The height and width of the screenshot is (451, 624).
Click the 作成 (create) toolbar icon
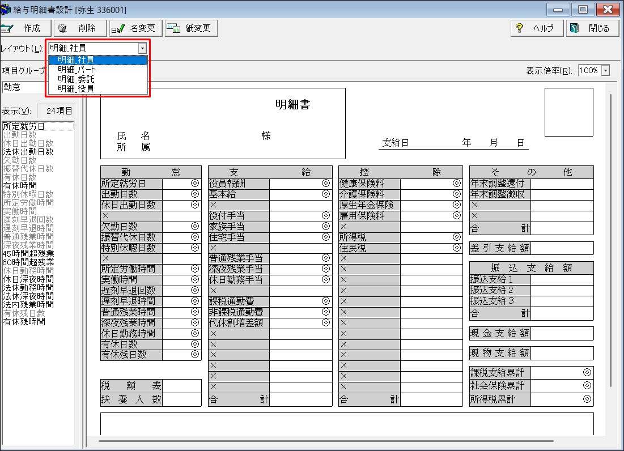point(7,28)
